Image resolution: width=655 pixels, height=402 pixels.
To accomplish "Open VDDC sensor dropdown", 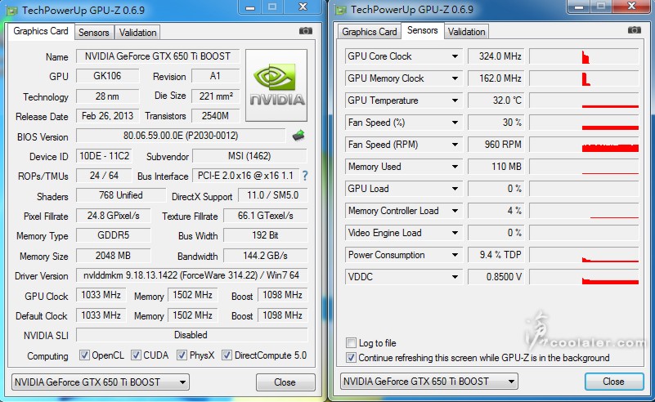I will point(455,277).
